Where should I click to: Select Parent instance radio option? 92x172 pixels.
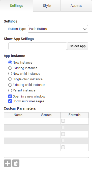[x=10, y=90]
